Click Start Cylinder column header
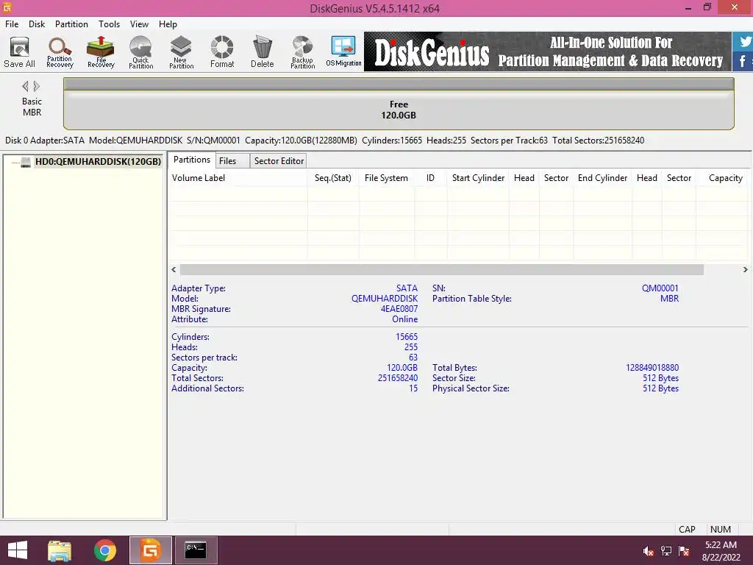Viewport: 753px width, 565px height. coord(478,178)
